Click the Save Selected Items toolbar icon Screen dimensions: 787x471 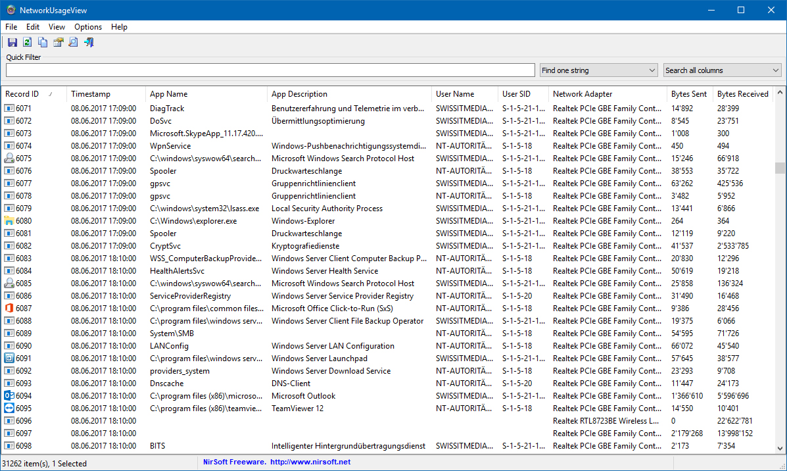click(x=12, y=43)
